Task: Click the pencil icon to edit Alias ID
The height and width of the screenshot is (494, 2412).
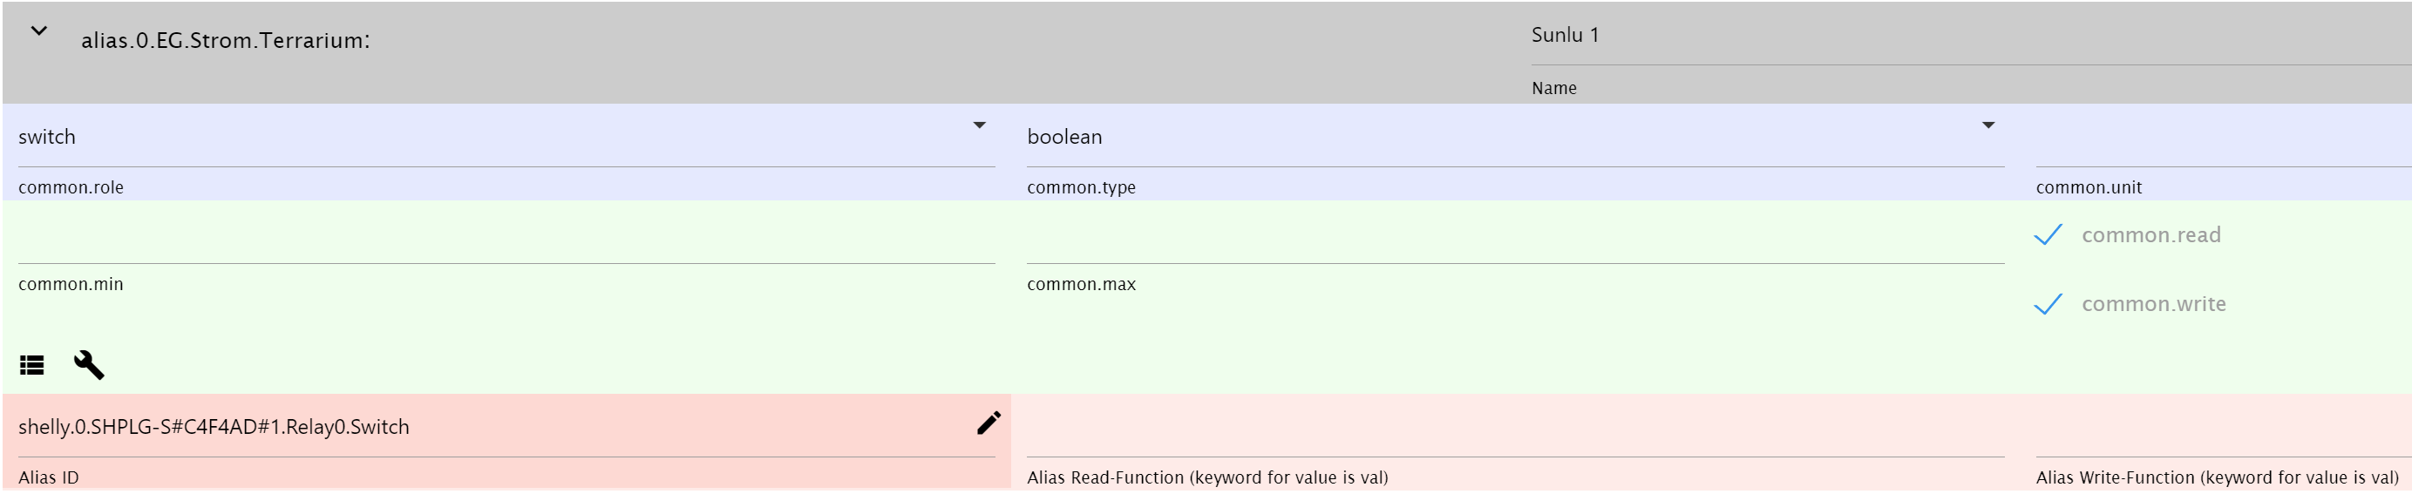Action: point(988,423)
